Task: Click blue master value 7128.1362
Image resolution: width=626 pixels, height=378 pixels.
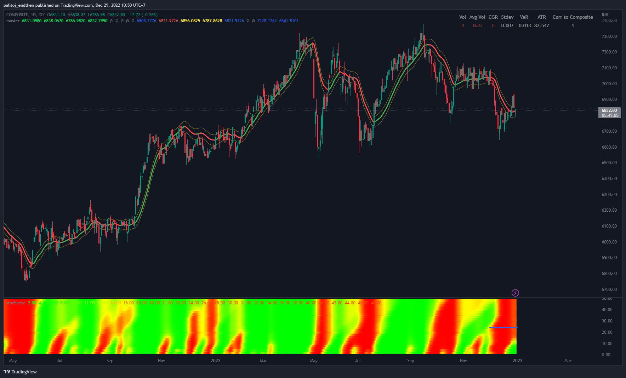Action: [x=267, y=21]
